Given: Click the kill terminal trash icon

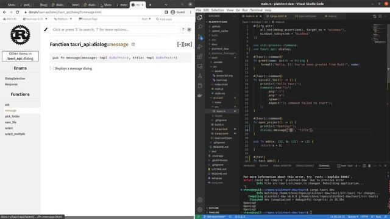Looking at the screenshot, I should [x=369, y=165].
